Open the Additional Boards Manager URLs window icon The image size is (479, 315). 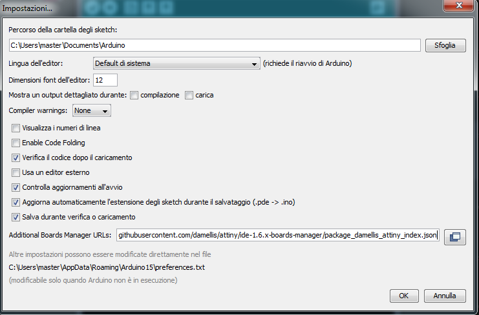pyautogui.click(x=455, y=237)
